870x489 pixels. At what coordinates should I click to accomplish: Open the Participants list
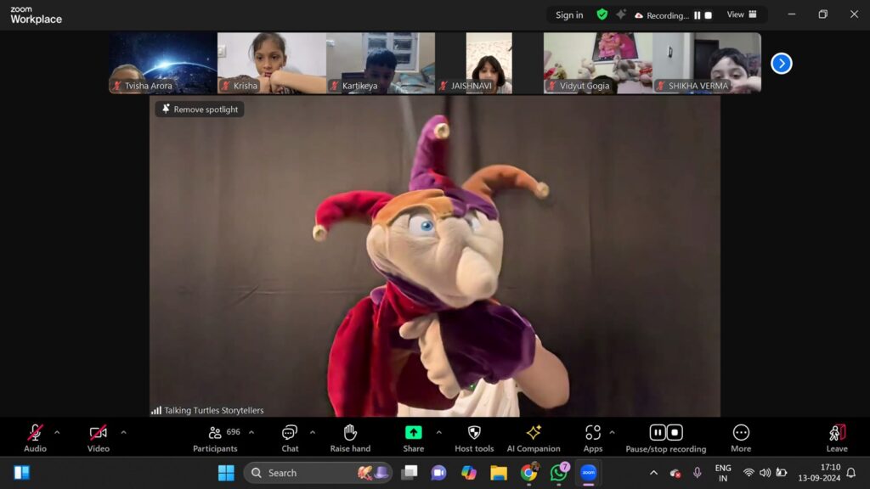click(215, 436)
